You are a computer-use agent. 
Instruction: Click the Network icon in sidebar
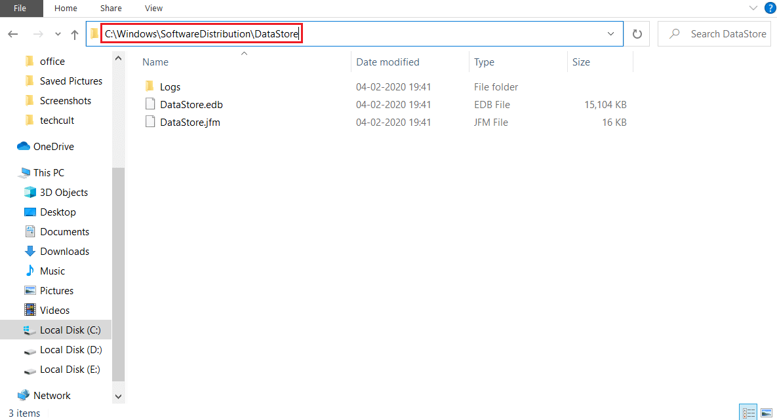[x=24, y=395]
